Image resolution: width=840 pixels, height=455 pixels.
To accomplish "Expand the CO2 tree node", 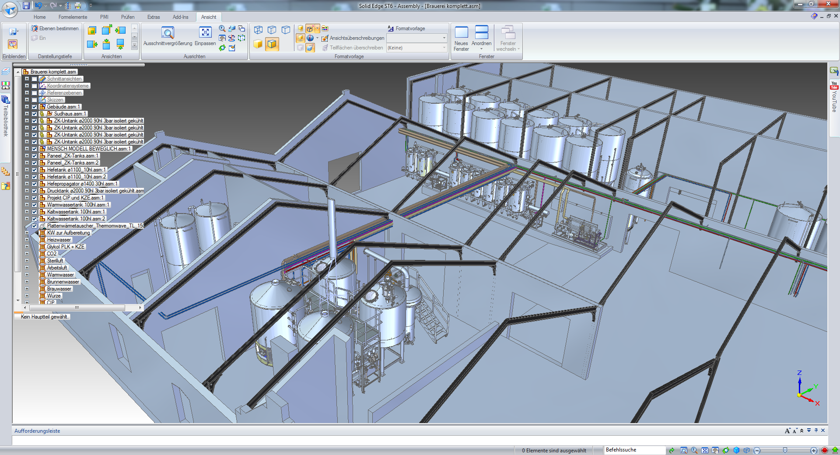I will coord(27,254).
